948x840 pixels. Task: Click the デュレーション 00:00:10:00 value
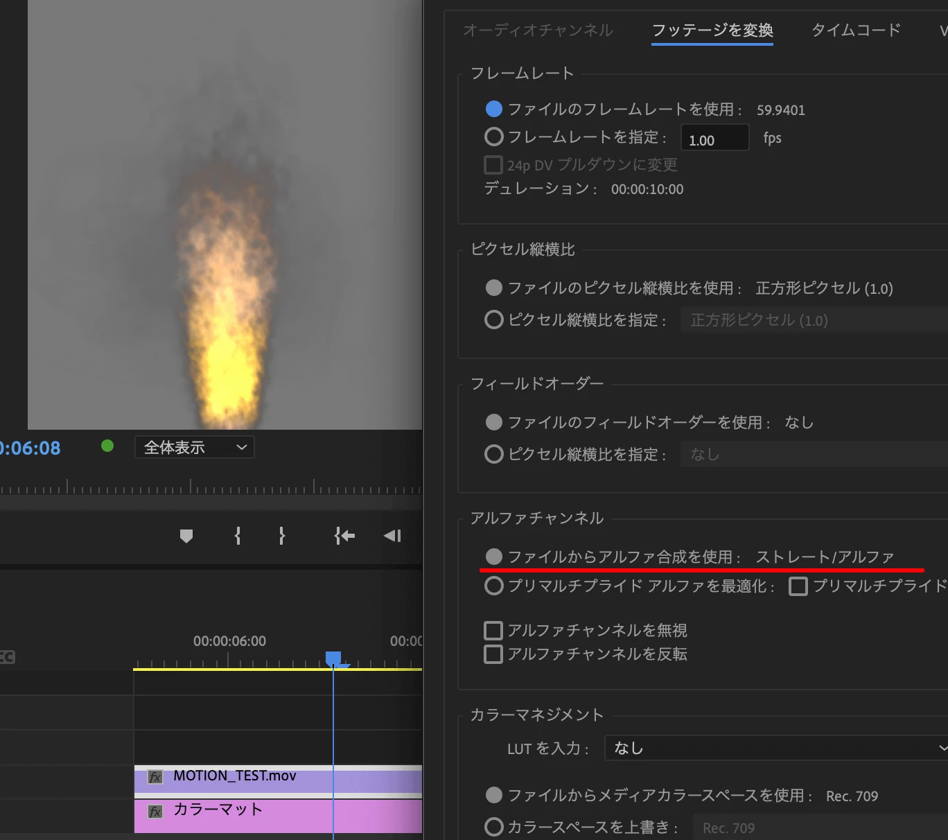(x=647, y=189)
